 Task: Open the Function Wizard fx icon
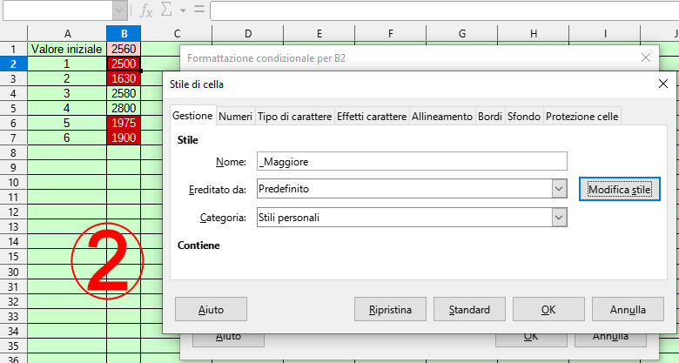(x=146, y=10)
